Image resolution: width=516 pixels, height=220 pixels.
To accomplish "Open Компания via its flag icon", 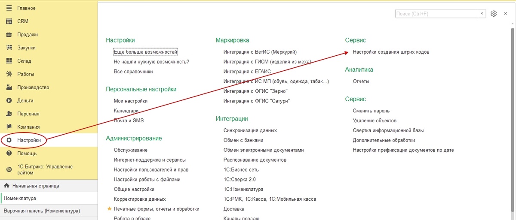I will pyautogui.click(x=9, y=127).
